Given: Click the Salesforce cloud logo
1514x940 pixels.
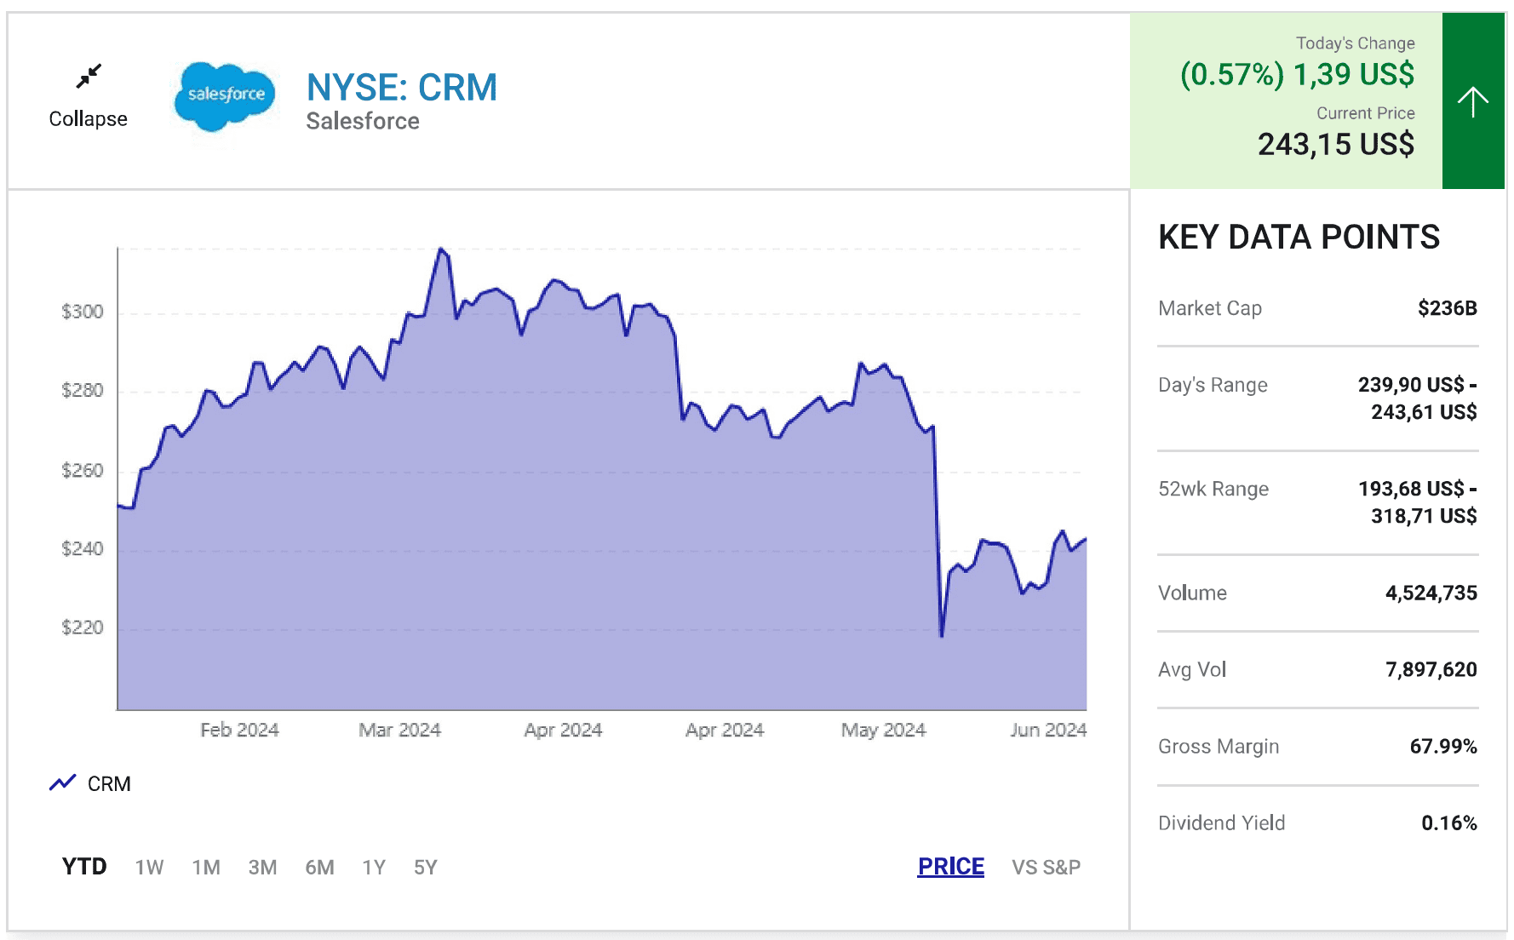Looking at the screenshot, I should coord(225,96).
